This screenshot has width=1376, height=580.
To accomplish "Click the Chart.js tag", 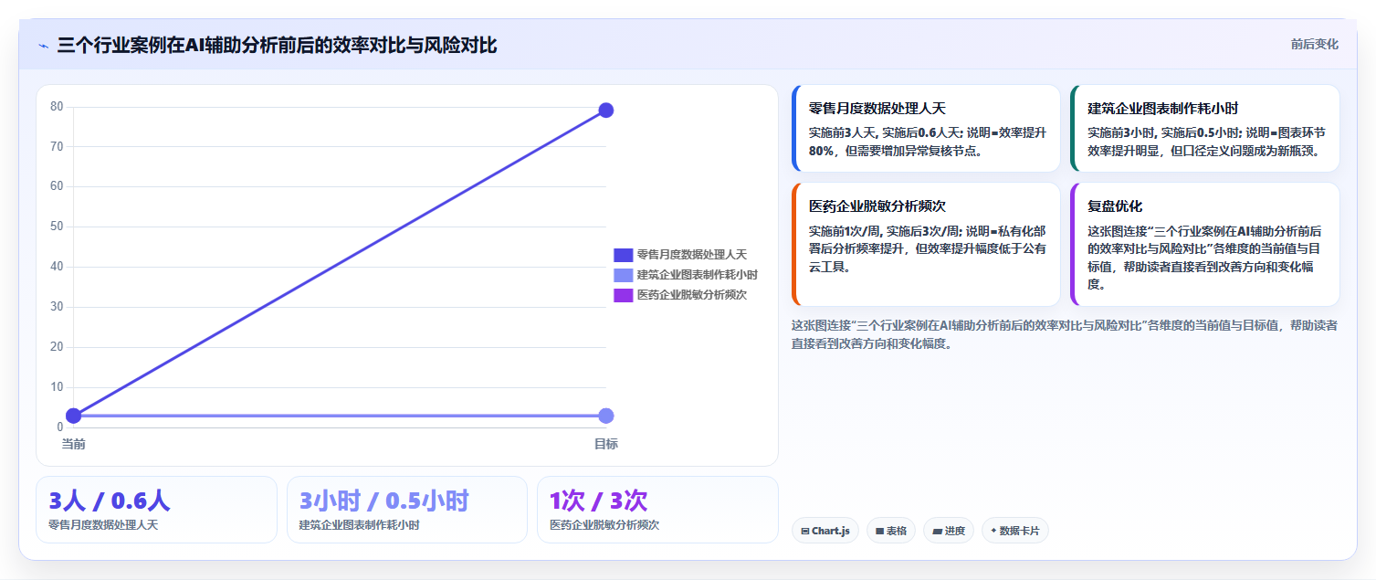I will 825,531.
